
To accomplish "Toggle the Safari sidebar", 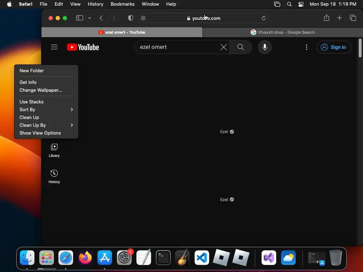I will point(79,18).
